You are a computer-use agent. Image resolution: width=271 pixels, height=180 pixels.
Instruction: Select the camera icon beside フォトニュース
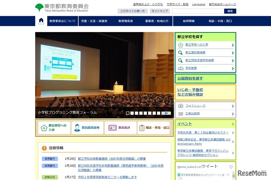pos(180,106)
